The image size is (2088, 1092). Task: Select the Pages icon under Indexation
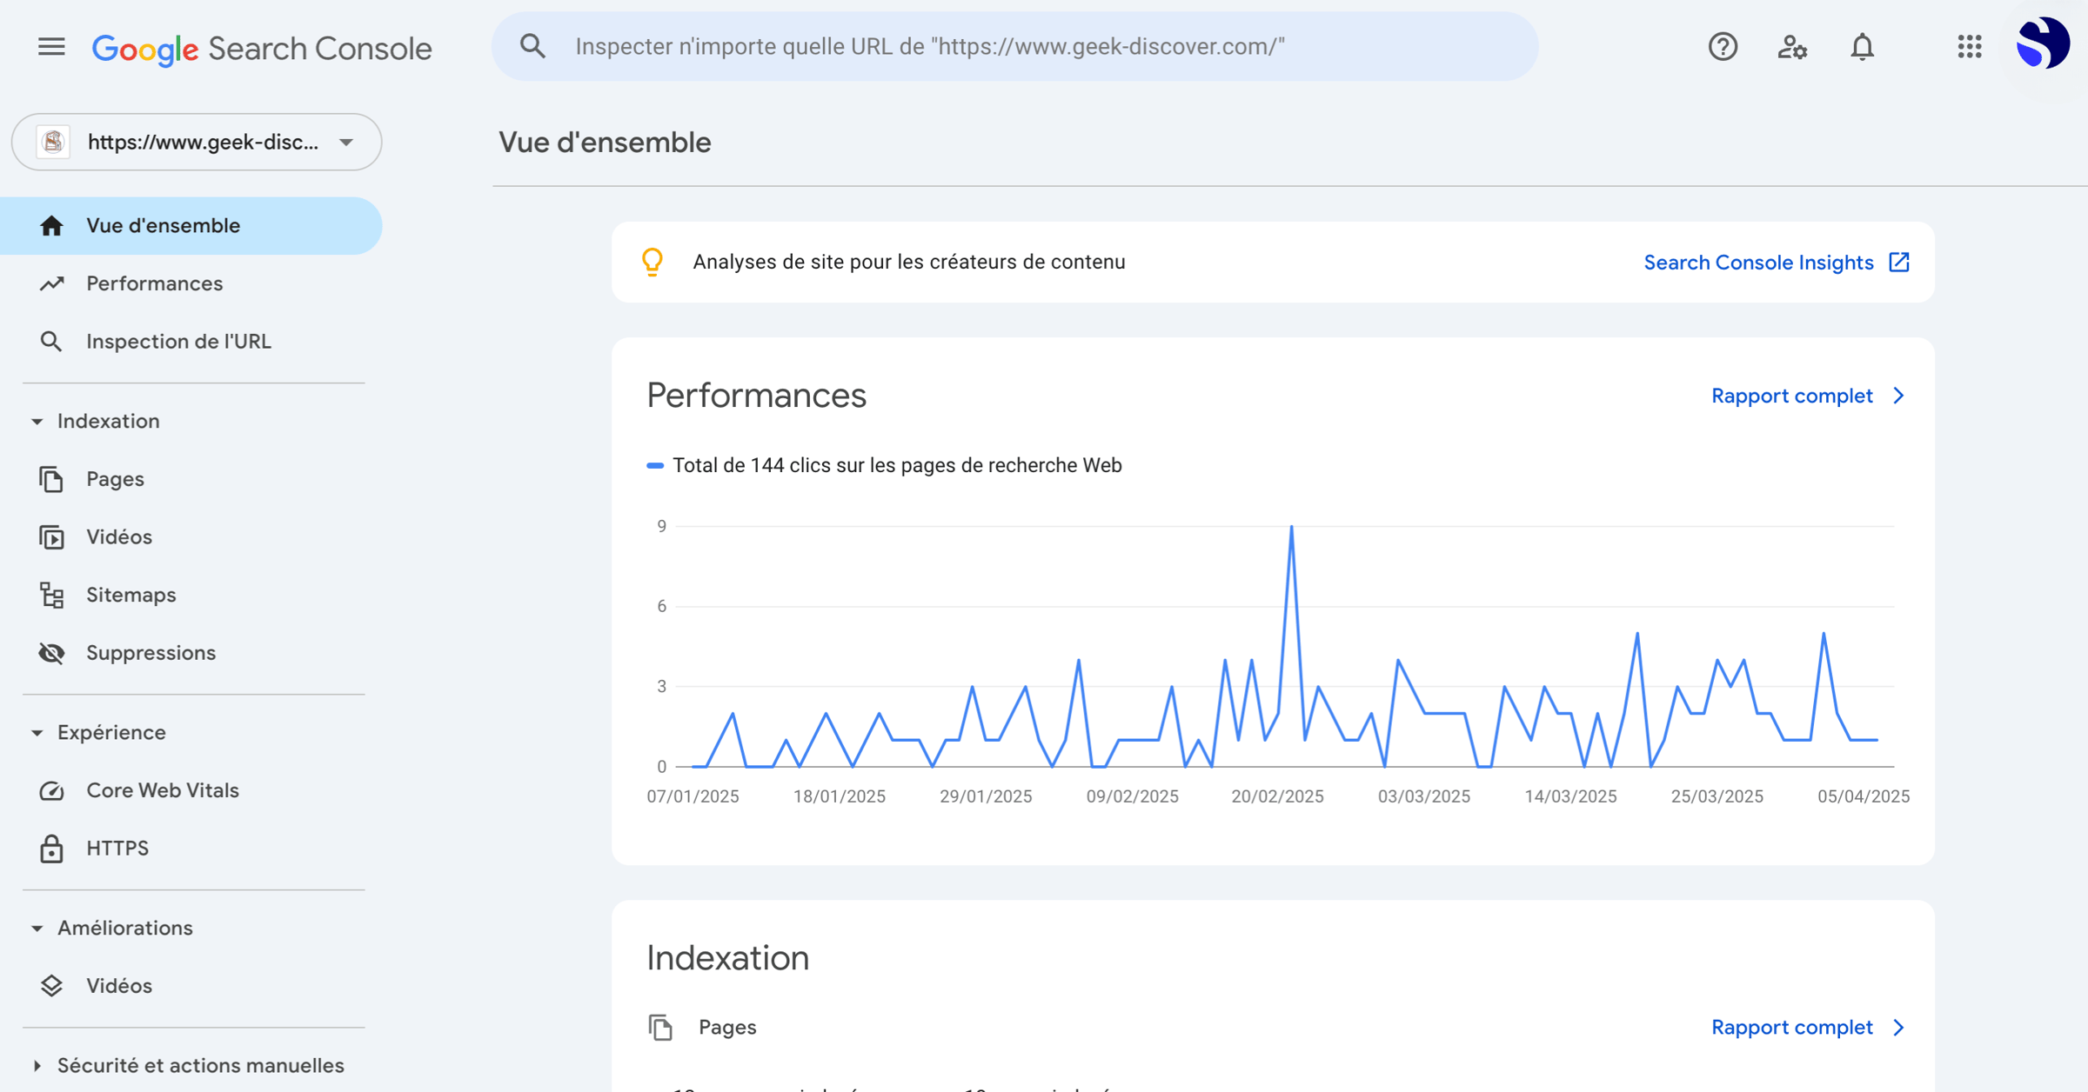point(51,478)
